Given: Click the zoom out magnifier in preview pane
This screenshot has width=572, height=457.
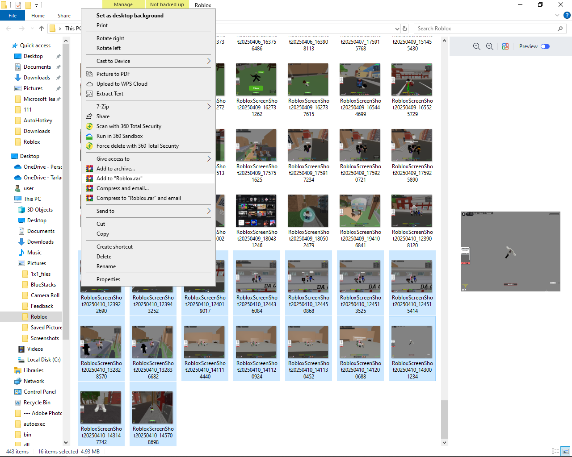Looking at the screenshot, I should (x=476, y=46).
